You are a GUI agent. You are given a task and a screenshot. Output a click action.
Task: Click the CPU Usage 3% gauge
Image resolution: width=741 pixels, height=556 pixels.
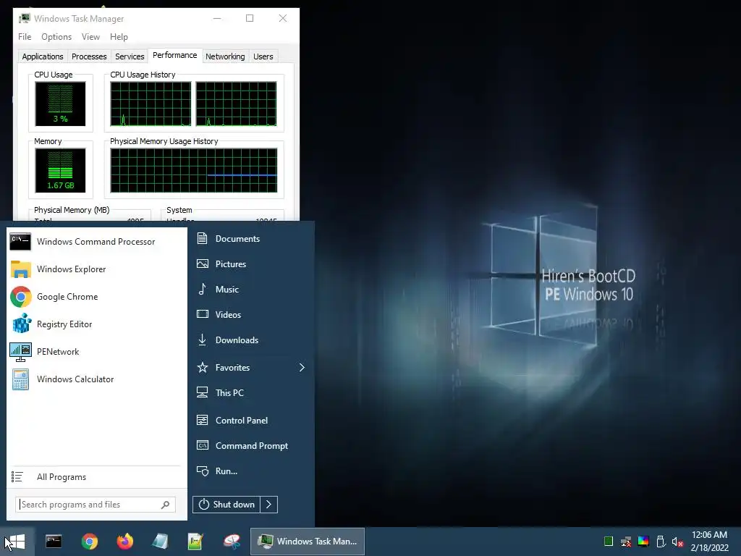[x=61, y=104]
